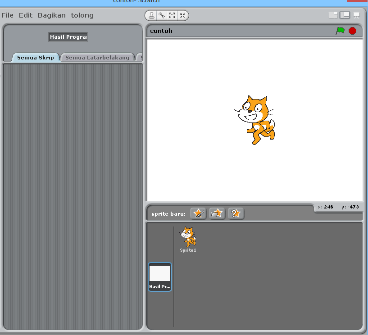The image size is (368, 335).
Task: Switch to Semua Skrip tab
Action: coord(36,58)
